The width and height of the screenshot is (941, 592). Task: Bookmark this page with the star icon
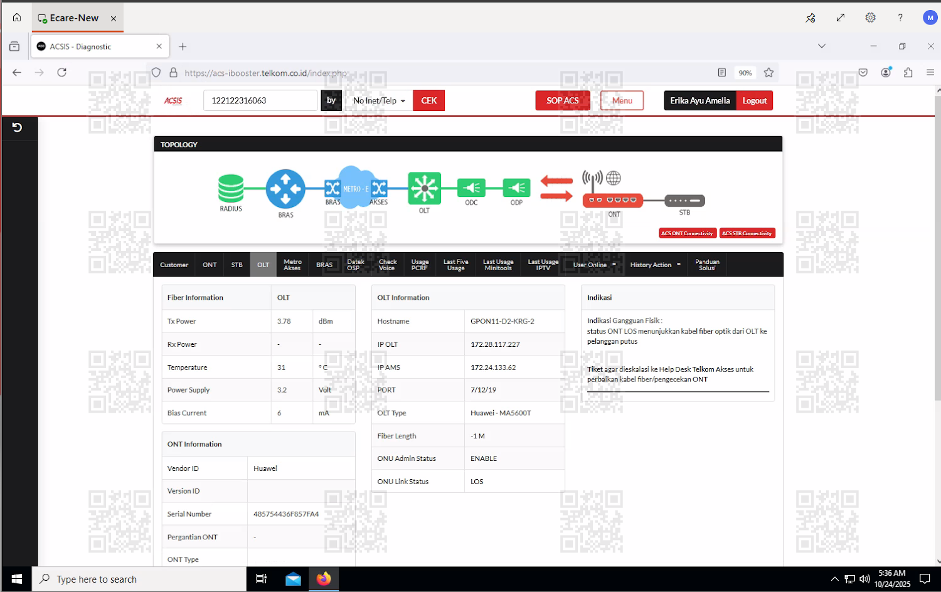[x=768, y=73]
